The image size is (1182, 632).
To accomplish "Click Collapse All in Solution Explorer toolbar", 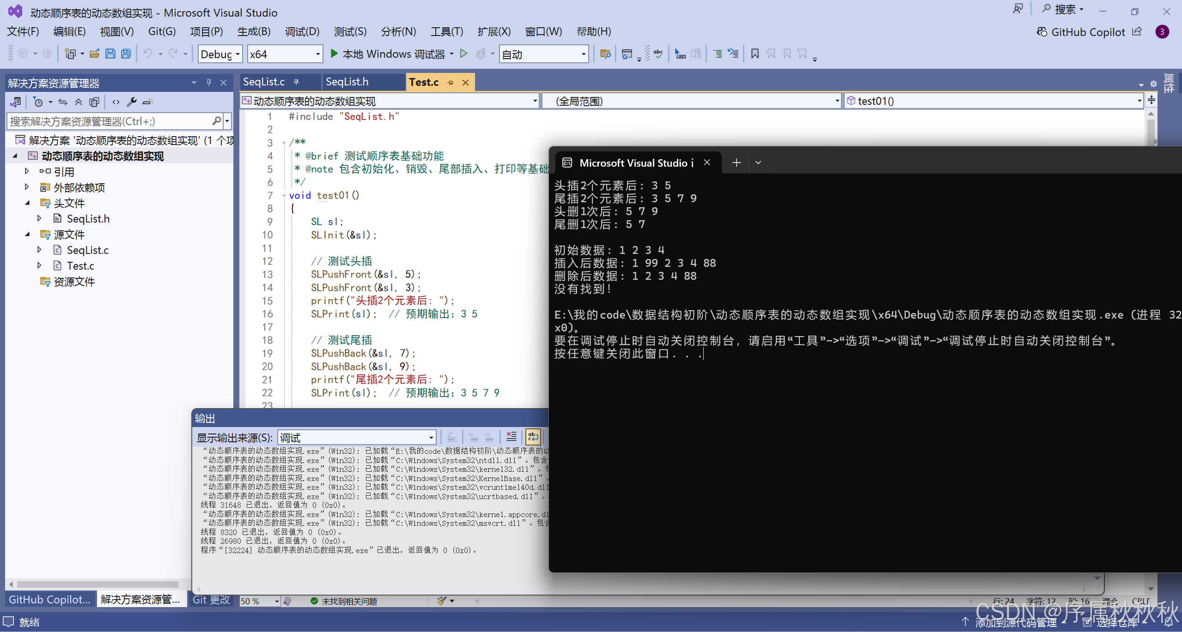I will tap(79, 102).
